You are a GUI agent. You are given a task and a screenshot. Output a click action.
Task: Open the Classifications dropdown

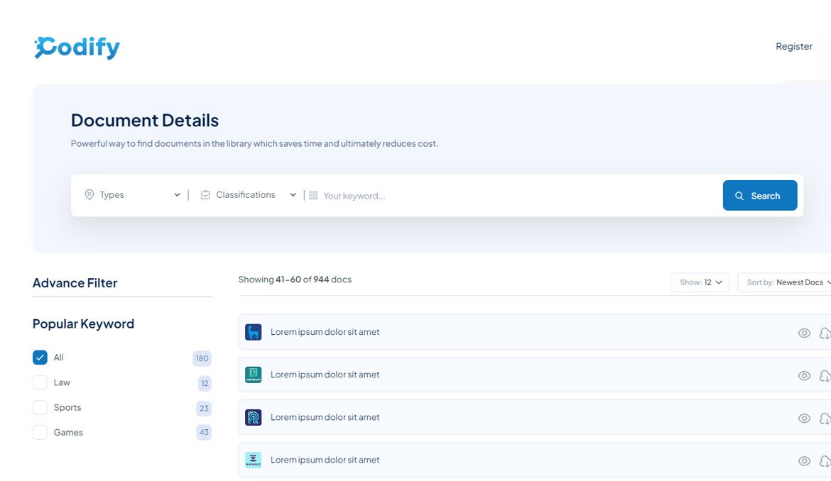[x=248, y=194]
